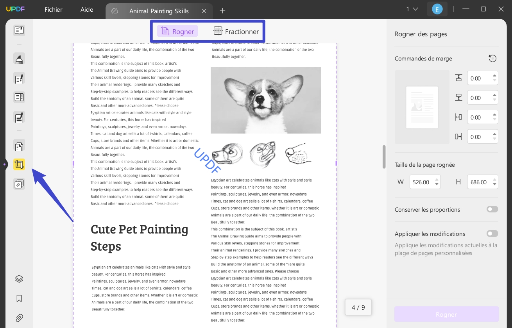This screenshot has width=512, height=328.
Task: Open the Edit PDF tool
Action: tap(19, 78)
